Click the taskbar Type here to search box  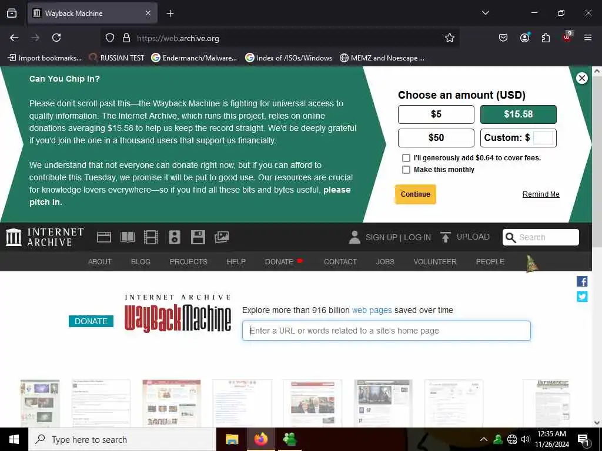(x=122, y=439)
